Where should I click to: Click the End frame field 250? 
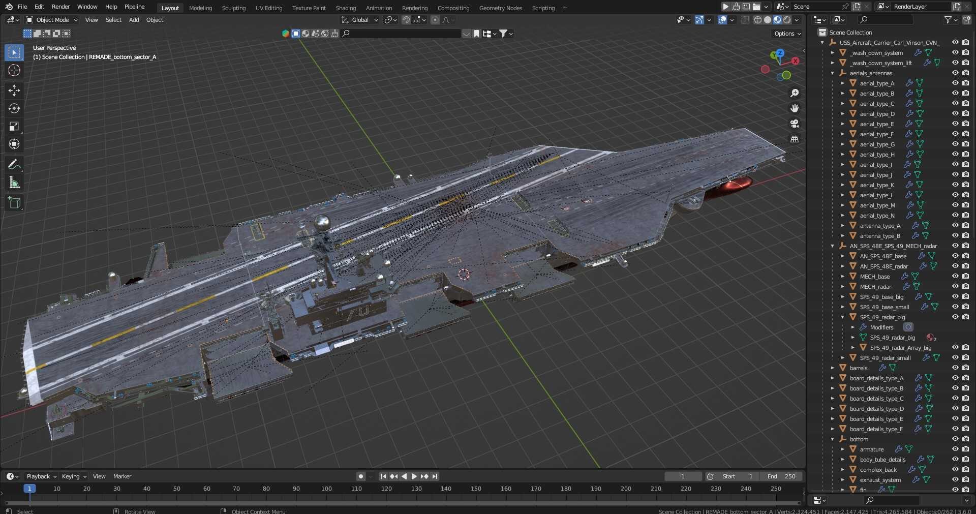point(781,476)
